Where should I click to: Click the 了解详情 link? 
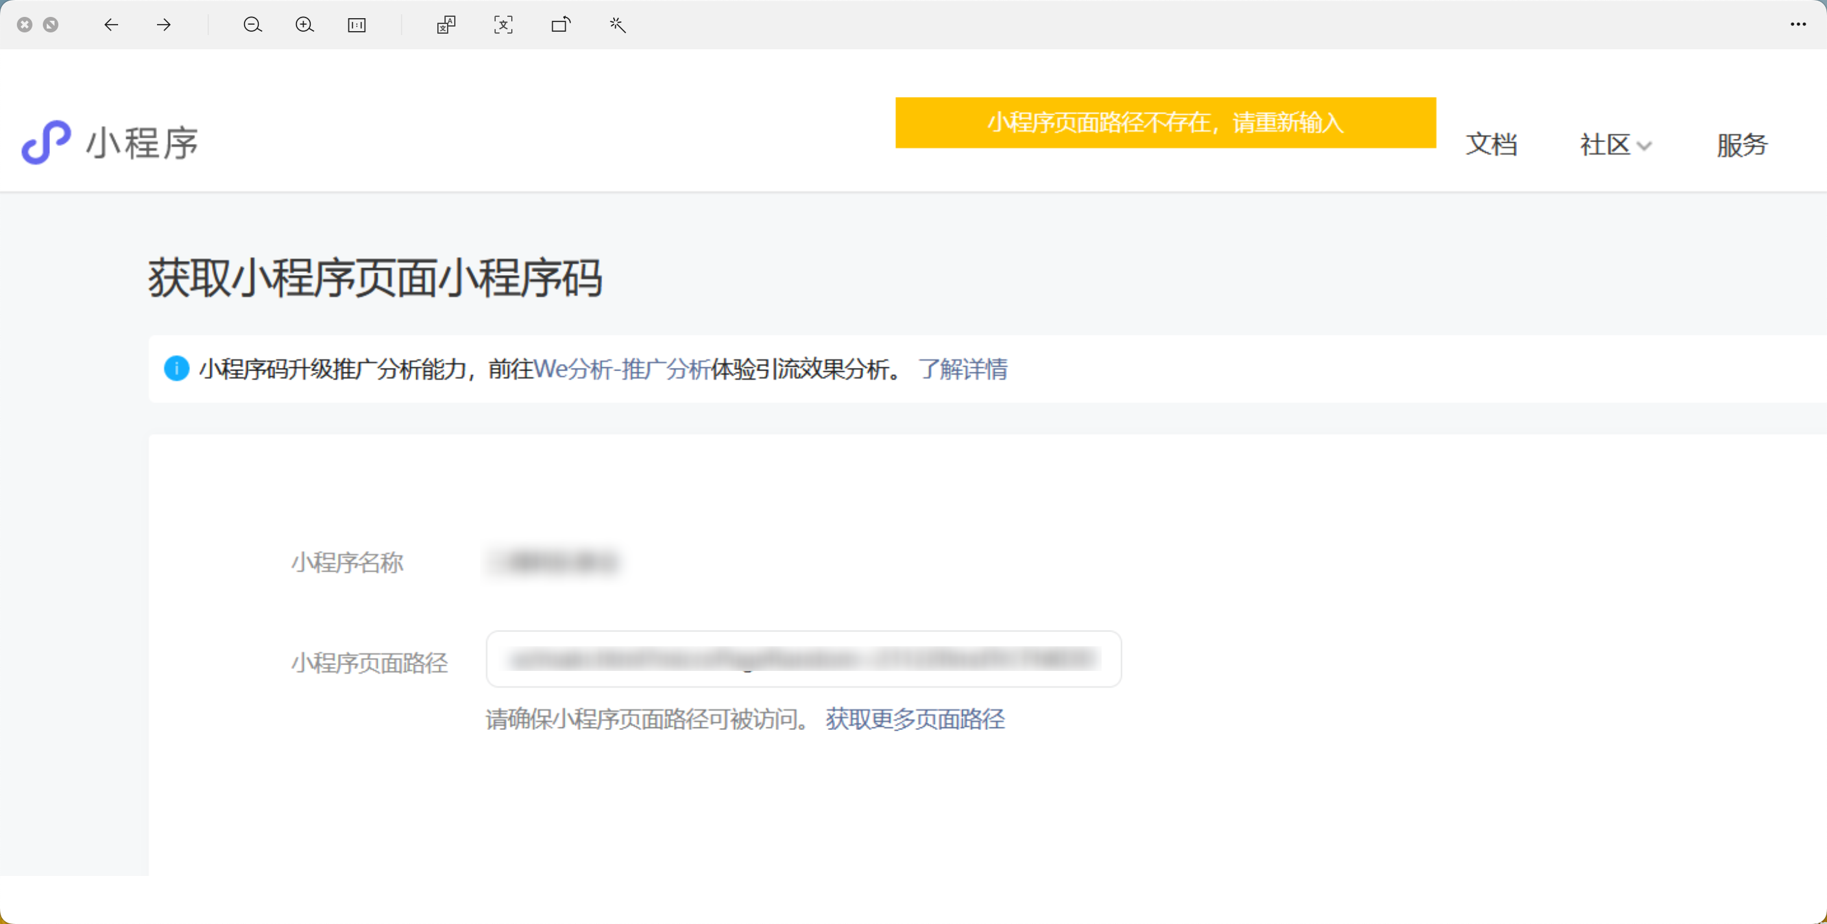[962, 369]
